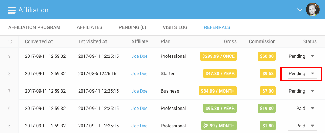Click the green $19.80 commission badge

tap(267, 108)
